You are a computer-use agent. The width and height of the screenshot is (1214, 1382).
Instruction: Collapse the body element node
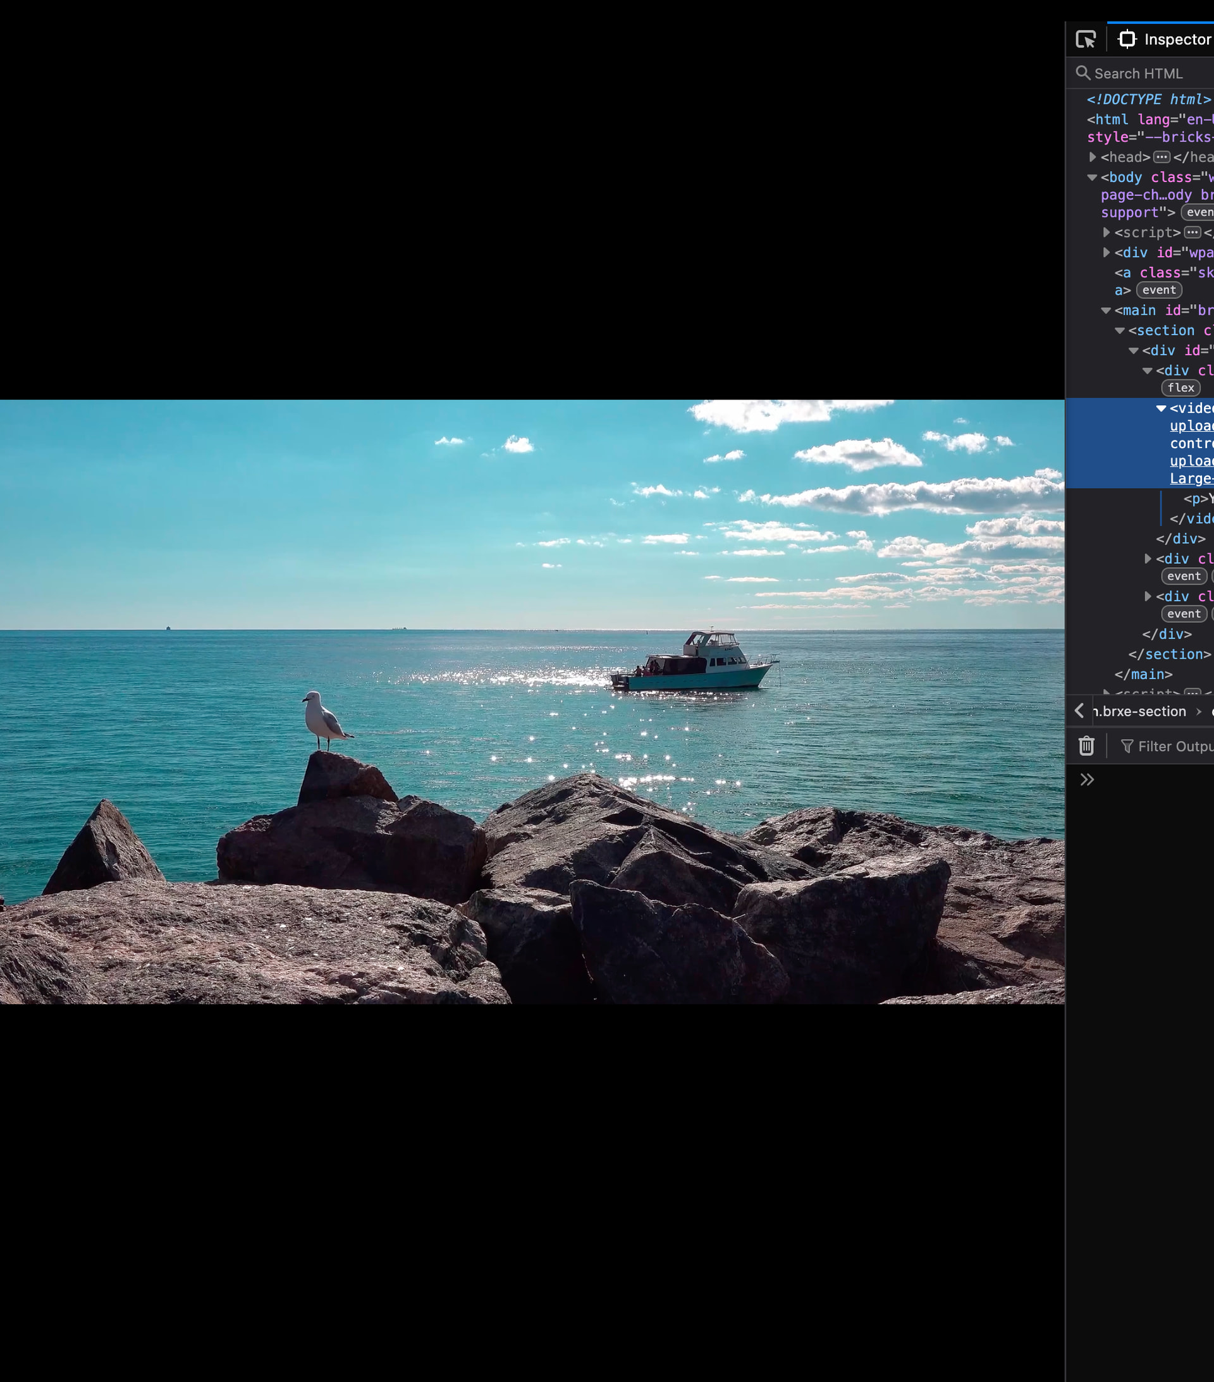(1092, 177)
